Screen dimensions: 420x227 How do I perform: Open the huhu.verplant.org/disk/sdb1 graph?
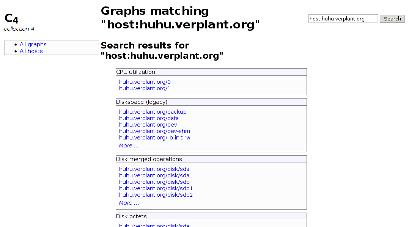[x=156, y=188]
